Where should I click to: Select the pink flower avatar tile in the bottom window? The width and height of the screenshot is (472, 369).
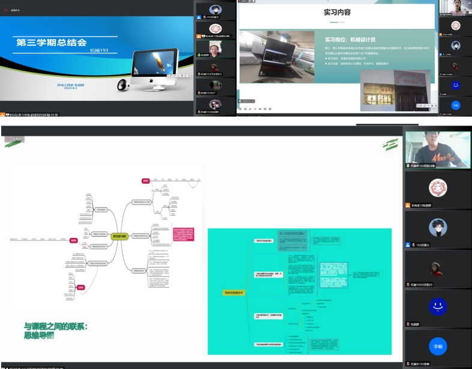click(x=437, y=188)
